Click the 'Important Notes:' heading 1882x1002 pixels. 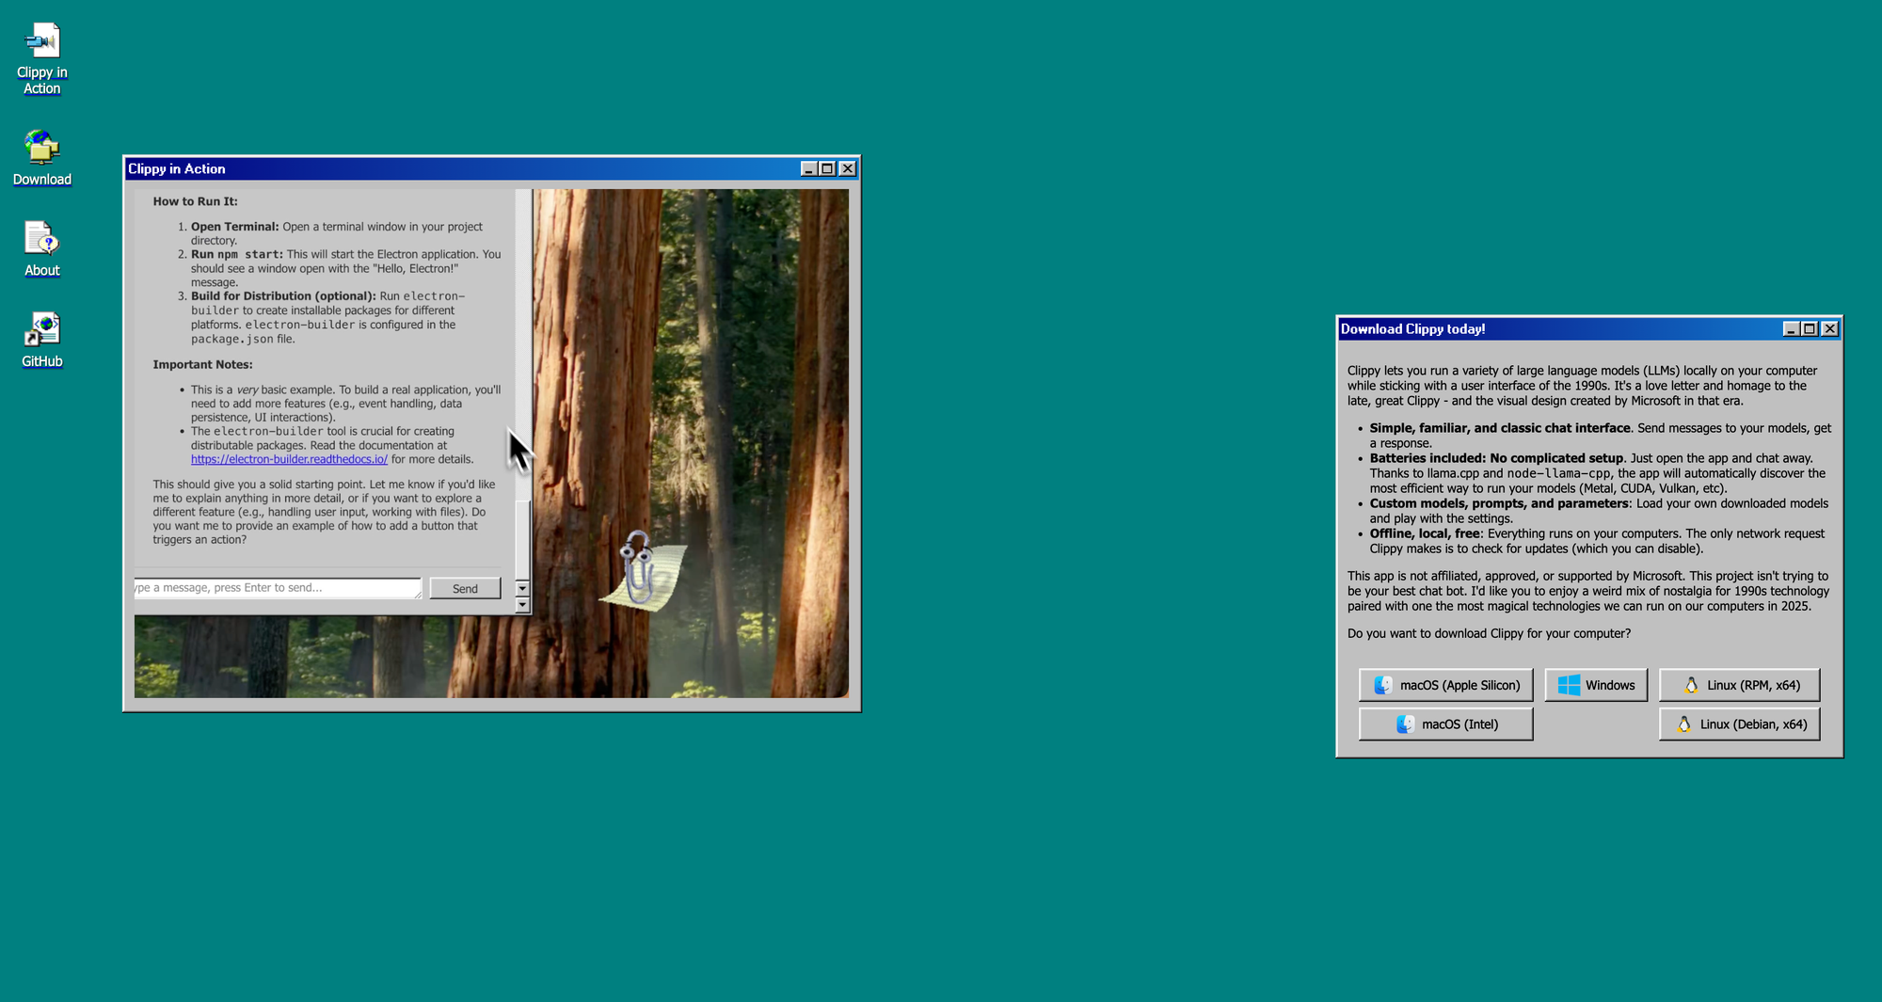coord(202,364)
